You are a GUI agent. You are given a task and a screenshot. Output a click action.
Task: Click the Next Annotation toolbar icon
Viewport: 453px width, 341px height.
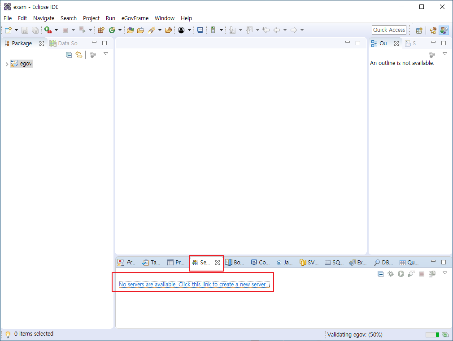[x=232, y=30]
